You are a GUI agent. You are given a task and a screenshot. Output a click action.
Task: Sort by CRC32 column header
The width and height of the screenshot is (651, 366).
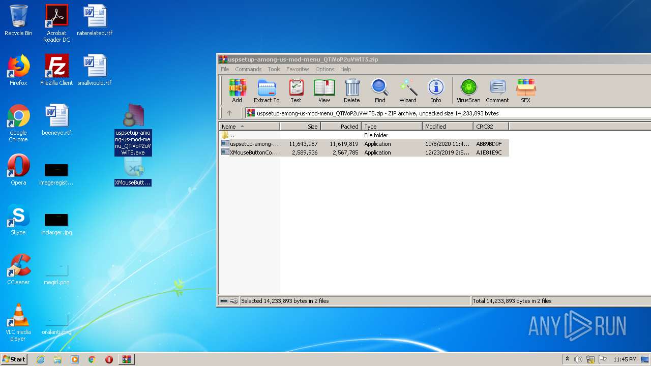(x=491, y=127)
